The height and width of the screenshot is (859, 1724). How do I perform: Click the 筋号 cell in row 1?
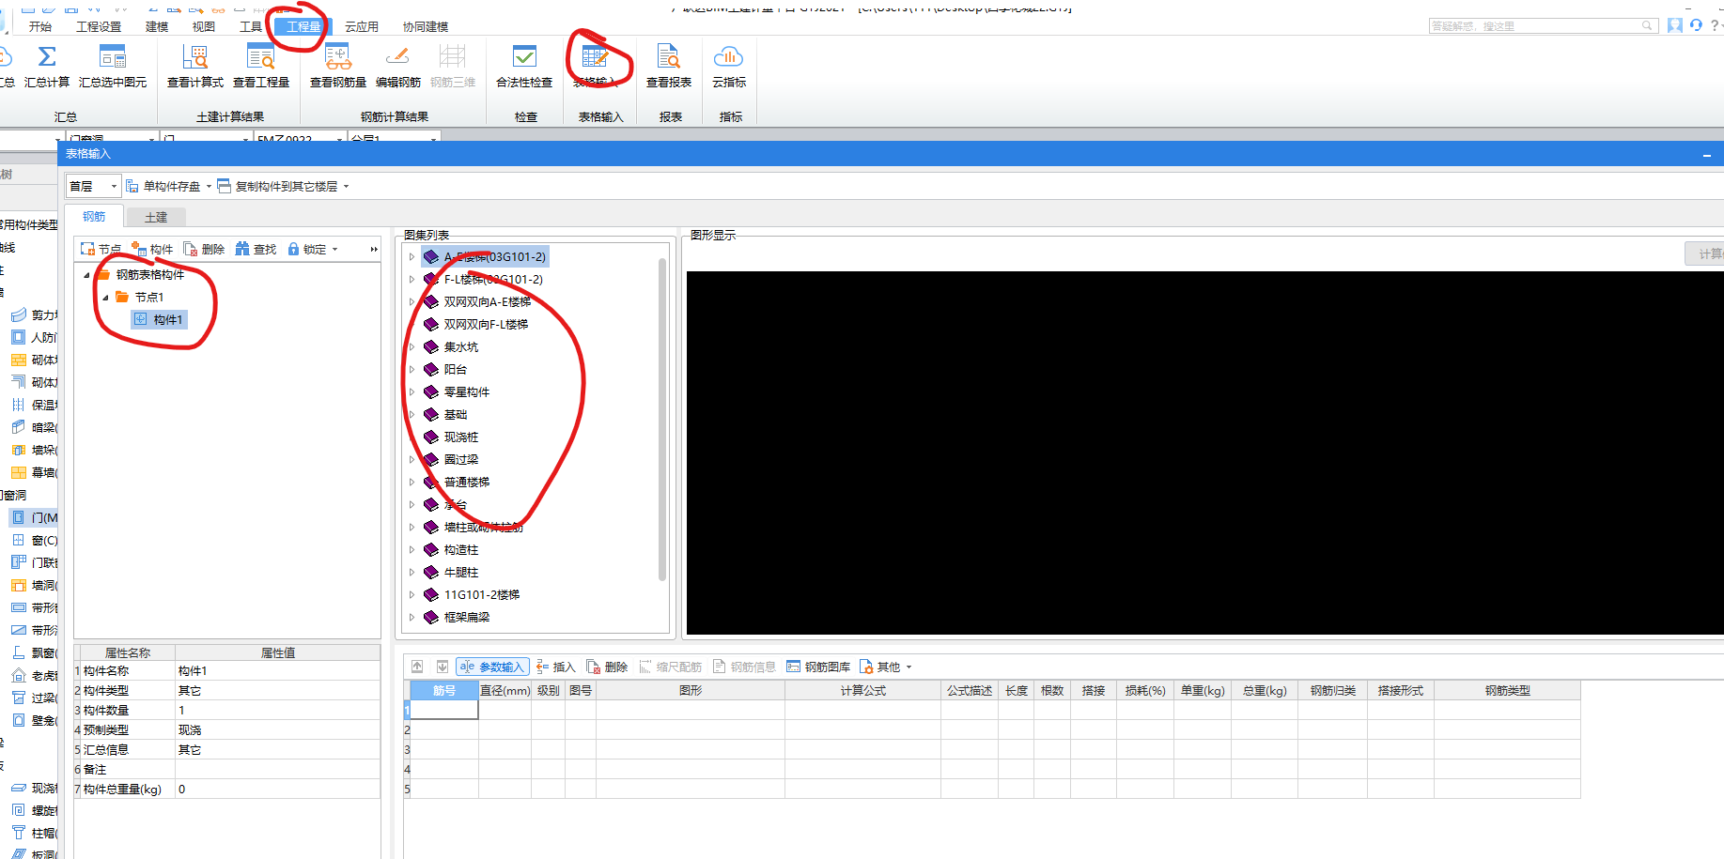(x=444, y=710)
